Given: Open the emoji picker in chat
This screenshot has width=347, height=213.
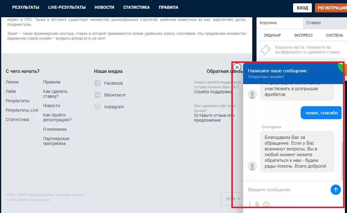Looking at the screenshot, I should coord(266,204).
